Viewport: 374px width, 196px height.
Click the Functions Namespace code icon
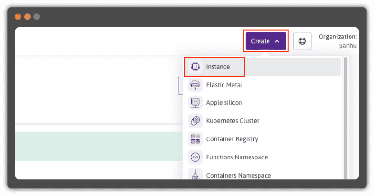pos(195,157)
